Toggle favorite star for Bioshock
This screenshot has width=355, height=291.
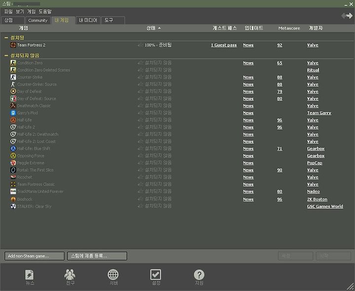pos(141,199)
